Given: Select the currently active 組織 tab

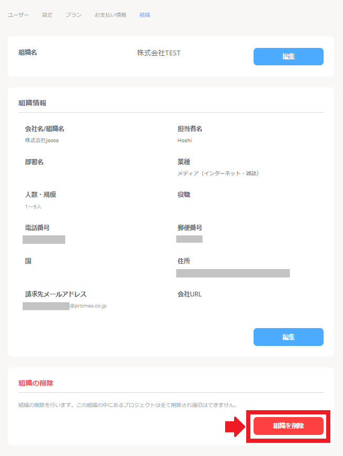Looking at the screenshot, I should point(144,15).
